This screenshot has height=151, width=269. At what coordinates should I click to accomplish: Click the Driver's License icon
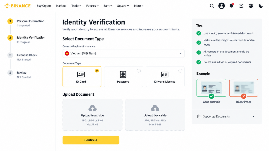pyautogui.click(x=165, y=75)
